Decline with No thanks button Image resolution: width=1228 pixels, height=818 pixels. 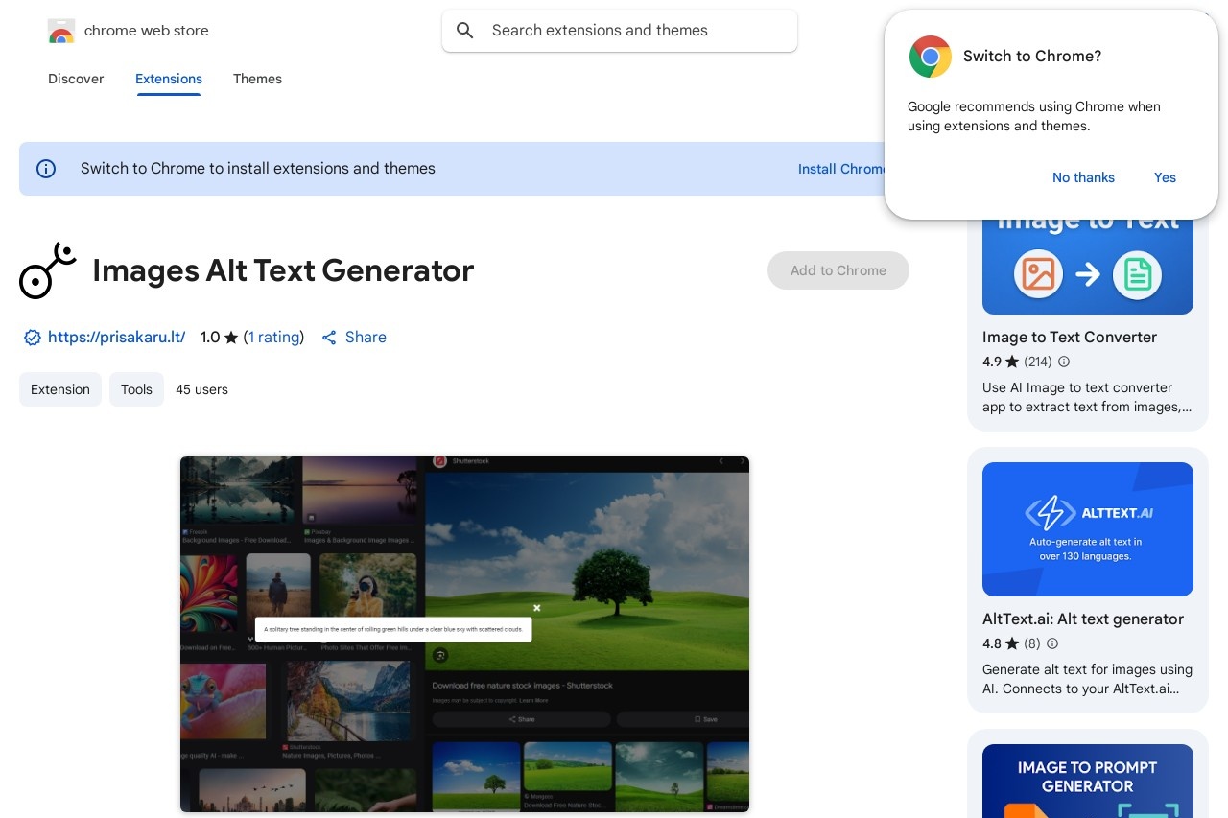1083,177
